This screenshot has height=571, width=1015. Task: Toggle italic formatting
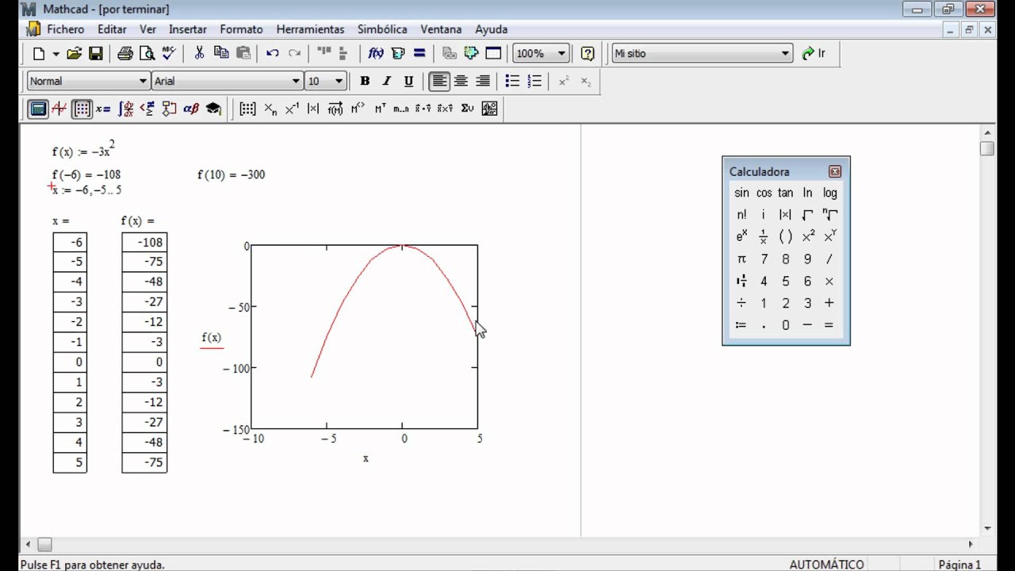pos(387,81)
